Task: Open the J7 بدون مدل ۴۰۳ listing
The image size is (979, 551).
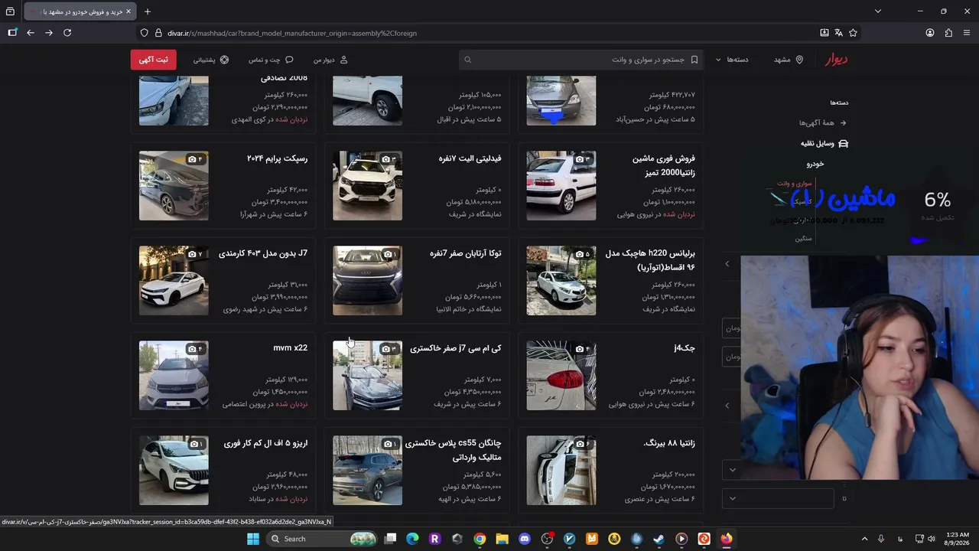Action: tap(223, 281)
